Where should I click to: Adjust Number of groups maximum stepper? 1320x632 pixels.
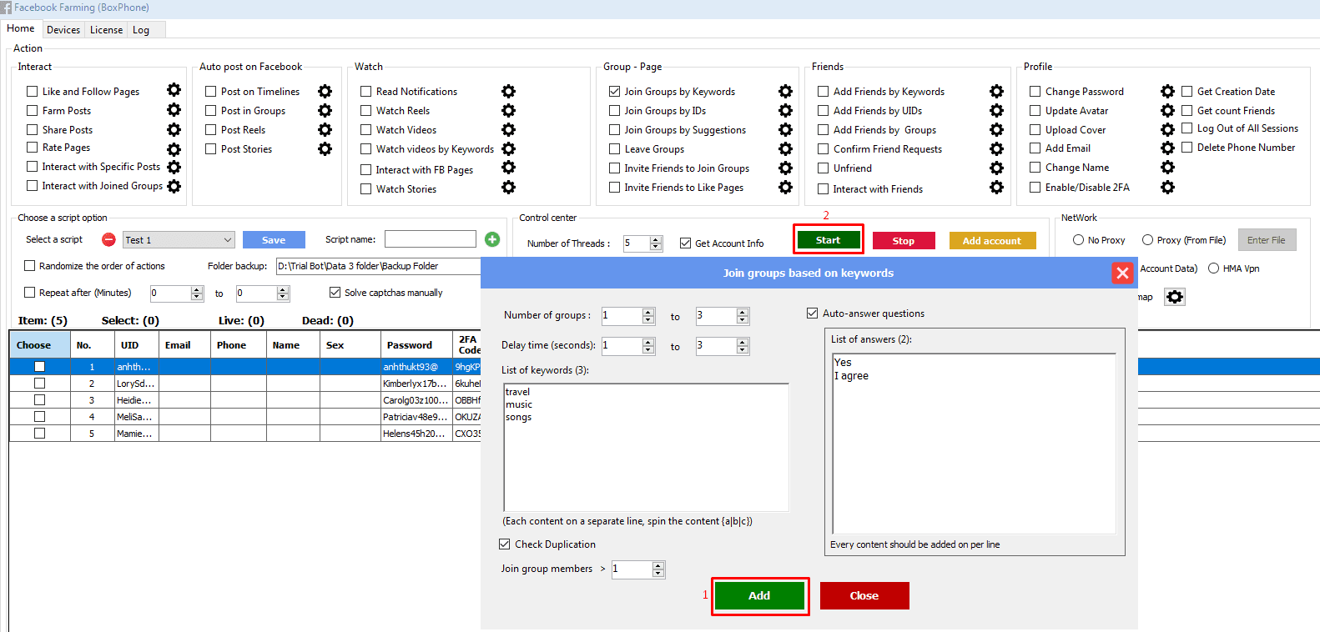(x=743, y=315)
